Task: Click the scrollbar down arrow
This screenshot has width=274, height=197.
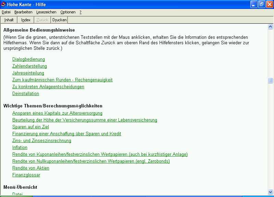Action: click(271, 192)
